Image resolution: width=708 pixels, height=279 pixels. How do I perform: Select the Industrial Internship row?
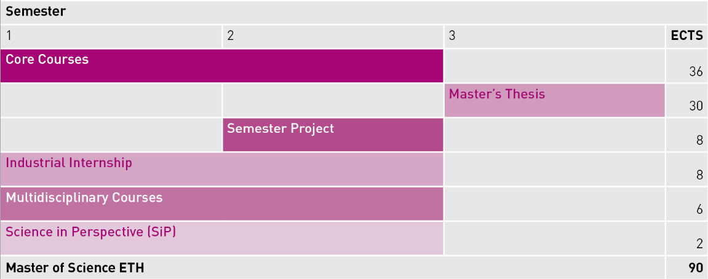point(221,169)
